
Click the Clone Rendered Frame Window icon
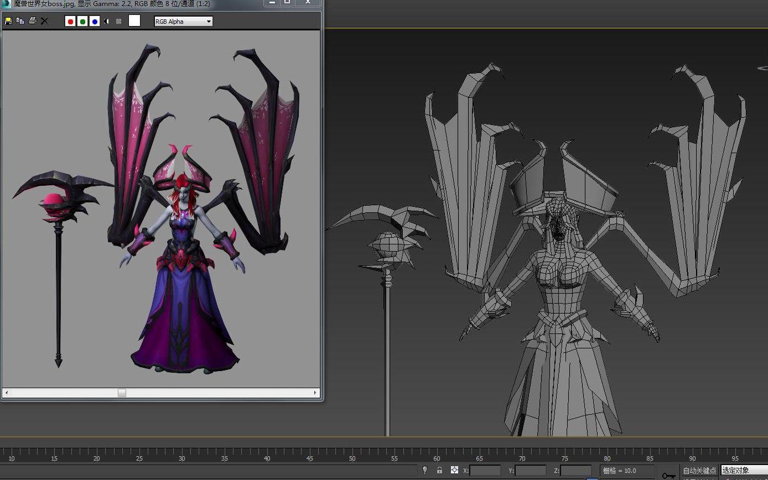click(x=20, y=21)
